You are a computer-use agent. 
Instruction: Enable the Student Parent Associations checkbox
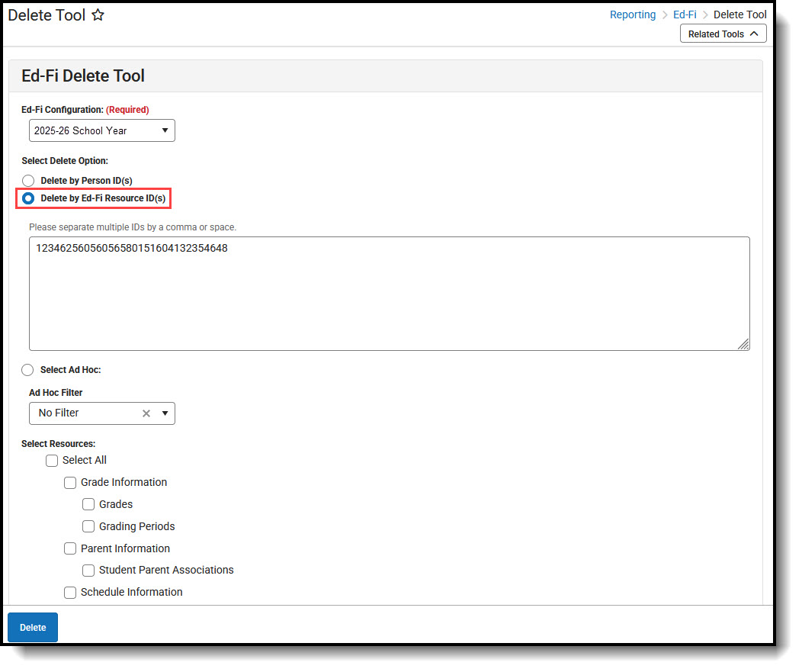[88, 570]
